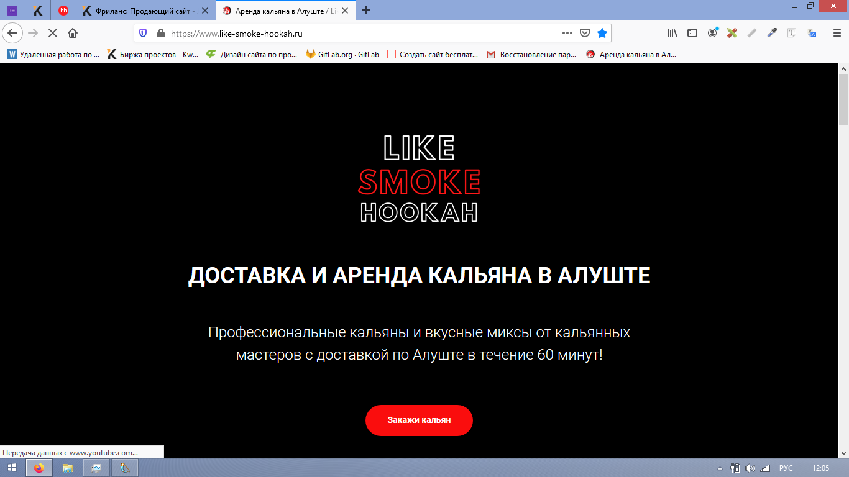
Task: Click the Firefox taskbar icon
Action: click(39, 468)
